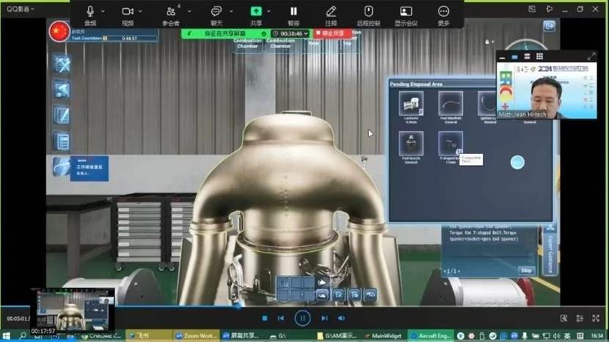
Task: Select the Locknuts item in Pending Disposal Area
Action: pos(411,104)
